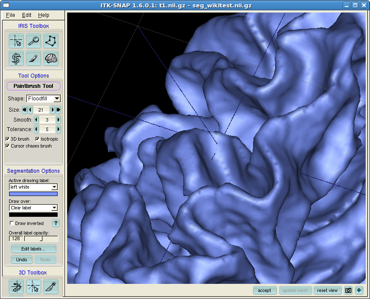The image size is (370, 299).
Task: Click the Edit labels button
Action: pyautogui.click(x=33, y=249)
